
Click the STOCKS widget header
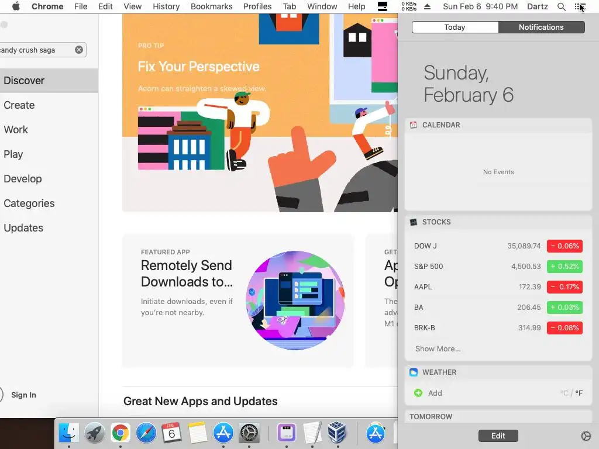click(x=498, y=222)
